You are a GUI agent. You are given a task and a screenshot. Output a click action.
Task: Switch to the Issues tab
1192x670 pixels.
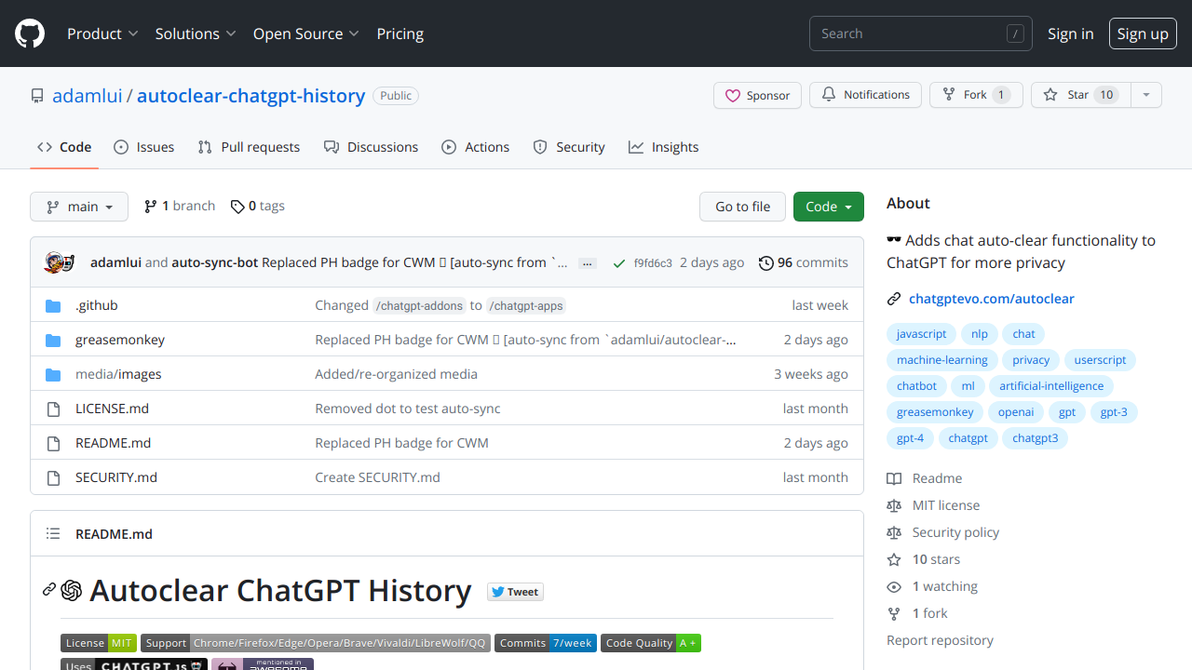coord(144,147)
